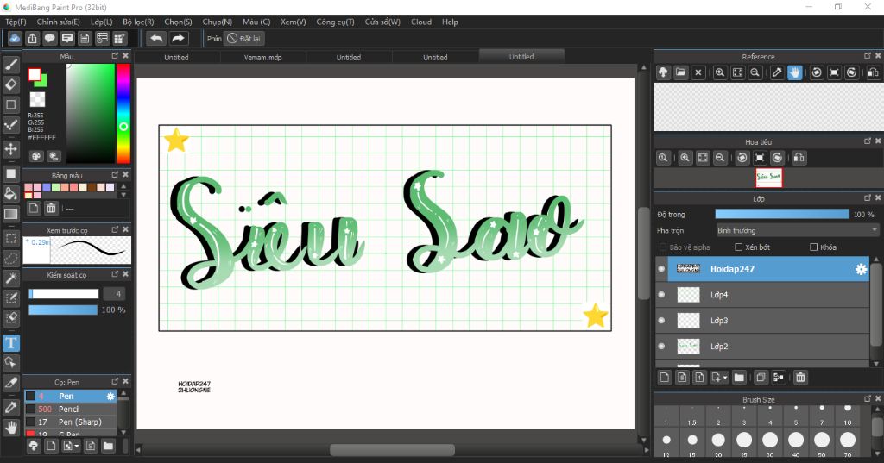Select the Shape fill tool
Screen dimensions: 884x463
click(10, 173)
